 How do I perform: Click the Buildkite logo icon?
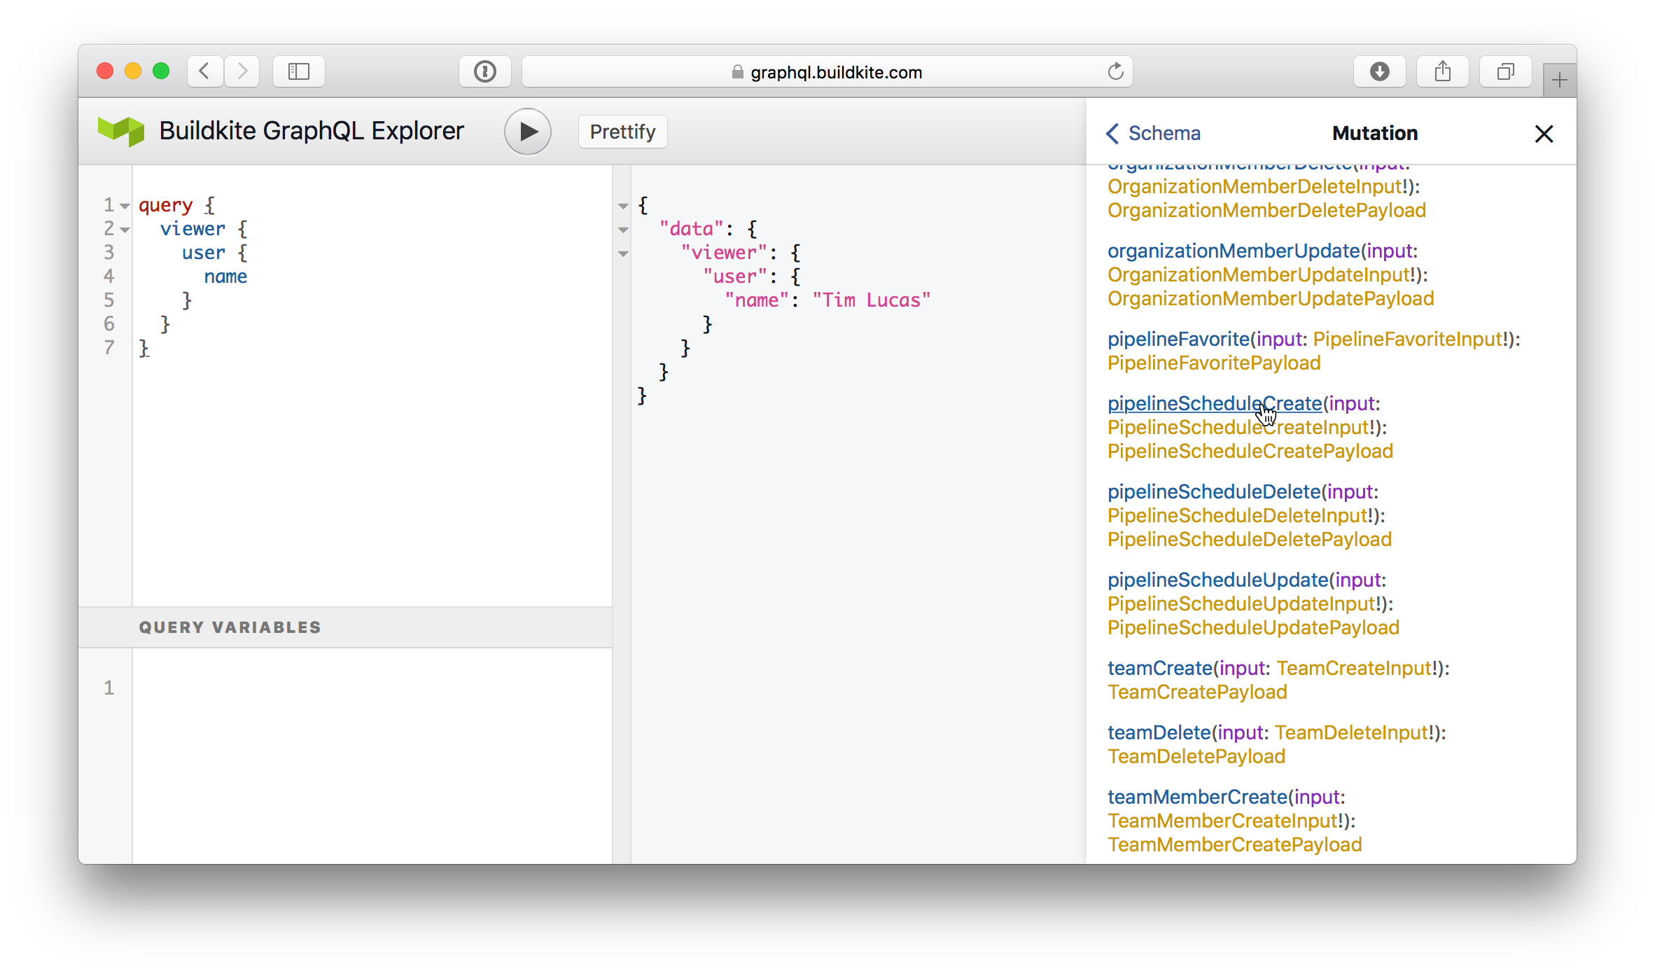121,131
